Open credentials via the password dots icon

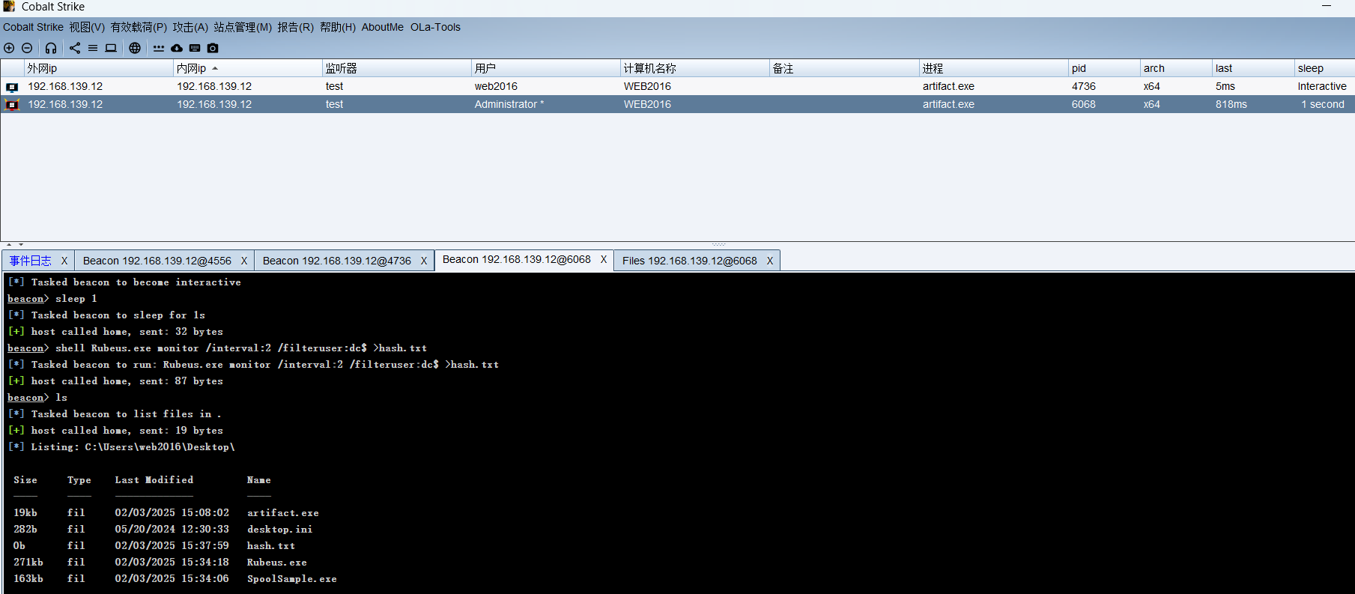click(x=159, y=48)
